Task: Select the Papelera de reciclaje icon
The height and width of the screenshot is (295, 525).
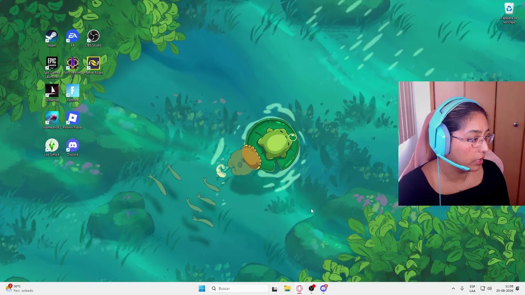Action: click(509, 13)
